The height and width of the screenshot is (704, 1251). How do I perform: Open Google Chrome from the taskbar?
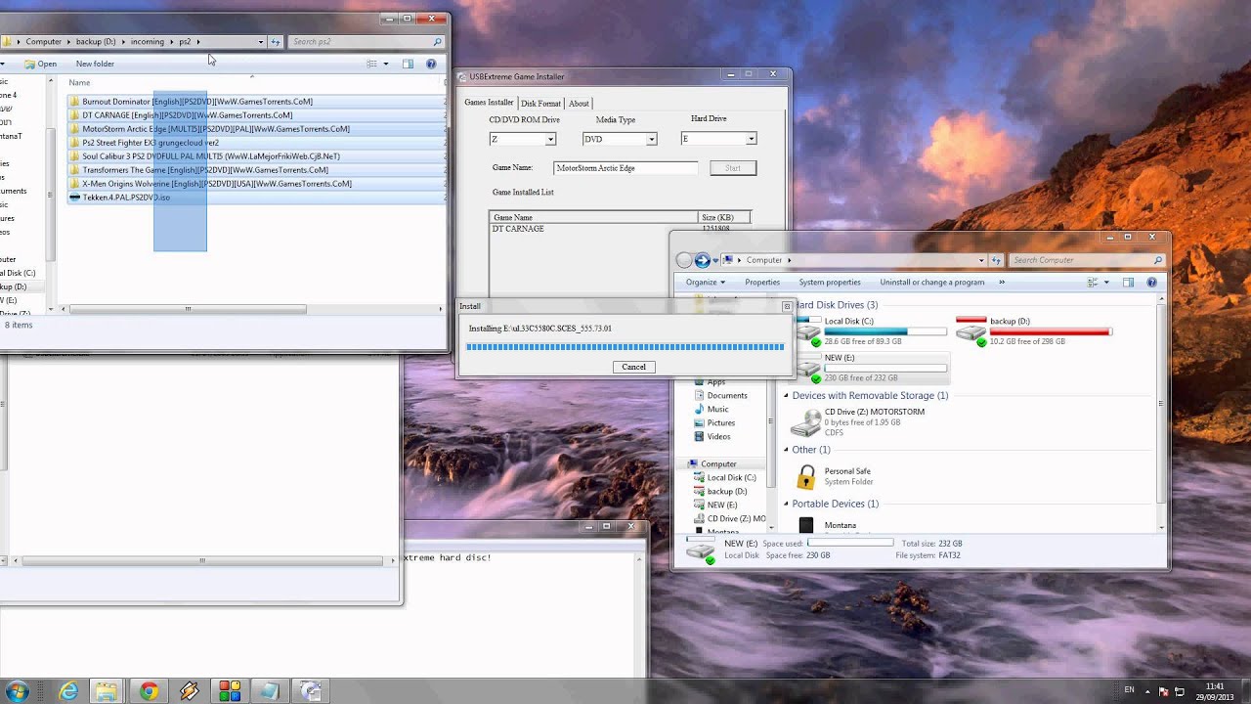149,691
